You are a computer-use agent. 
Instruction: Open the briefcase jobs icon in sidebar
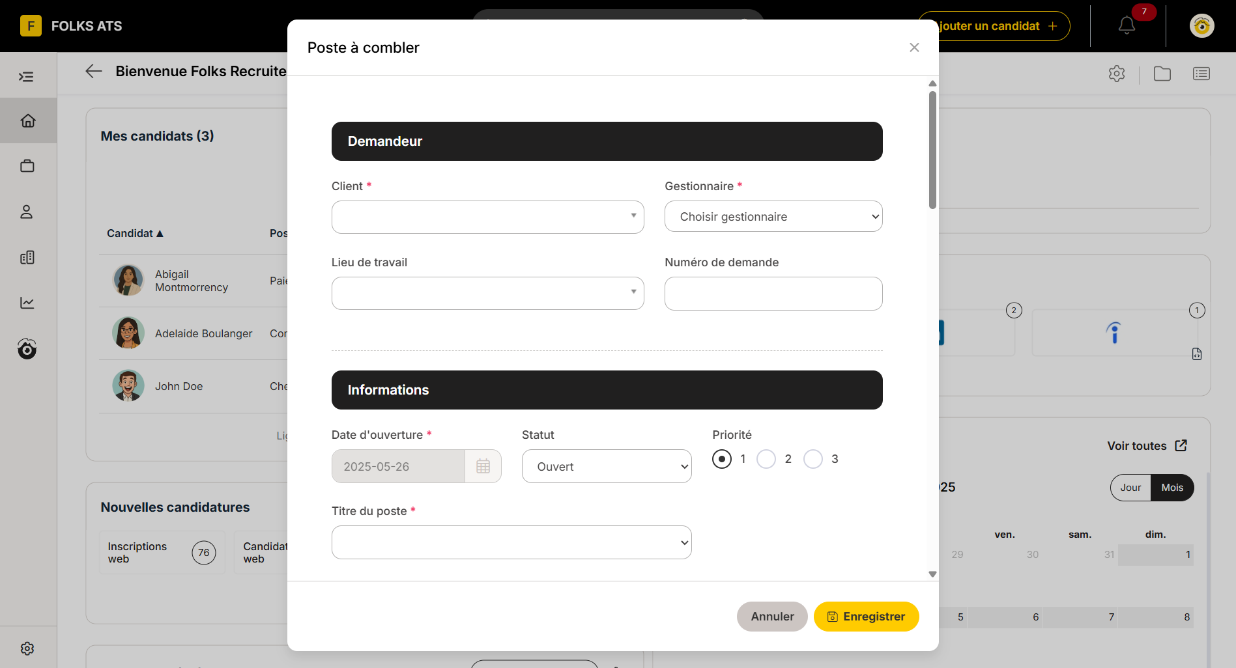[27, 166]
